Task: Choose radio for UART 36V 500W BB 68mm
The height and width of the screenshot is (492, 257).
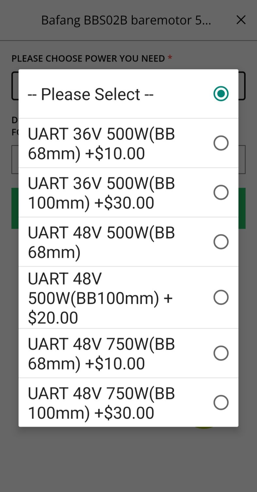Action: 221,143
